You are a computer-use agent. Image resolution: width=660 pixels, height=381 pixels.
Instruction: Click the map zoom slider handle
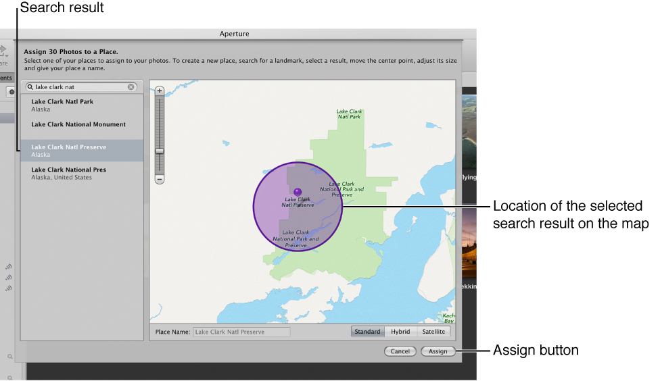[160, 151]
